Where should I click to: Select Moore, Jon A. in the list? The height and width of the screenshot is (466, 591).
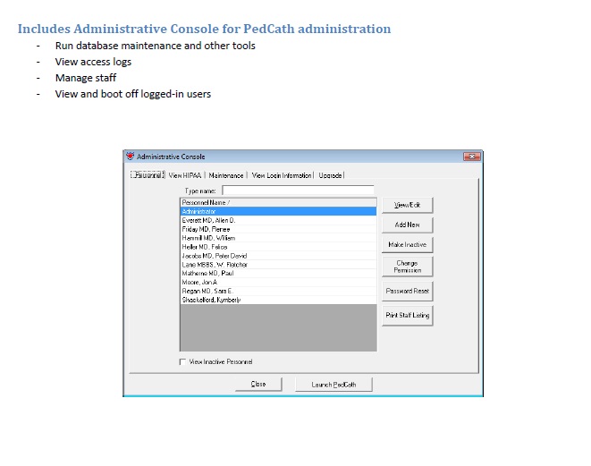[x=279, y=282]
